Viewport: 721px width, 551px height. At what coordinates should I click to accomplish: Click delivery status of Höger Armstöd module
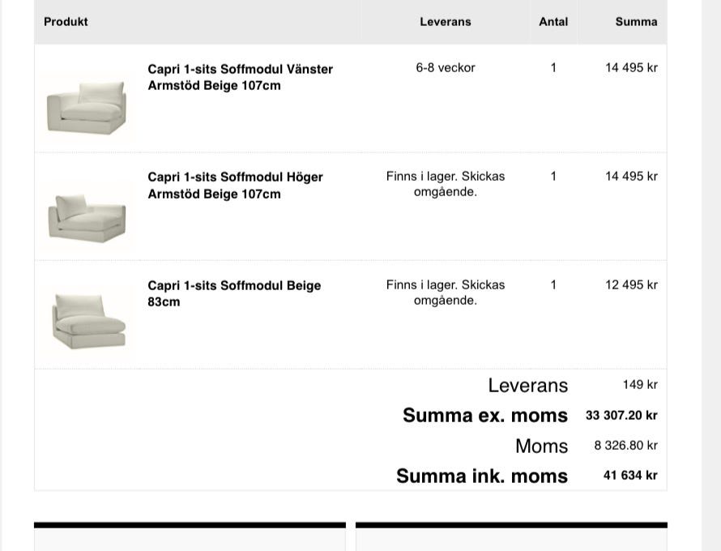(x=445, y=184)
